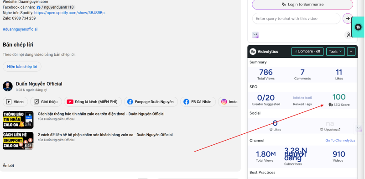Collapse the Videolytics panel with chevron
Image resolution: width=365 pixels, height=179 pixels.
point(351,52)
